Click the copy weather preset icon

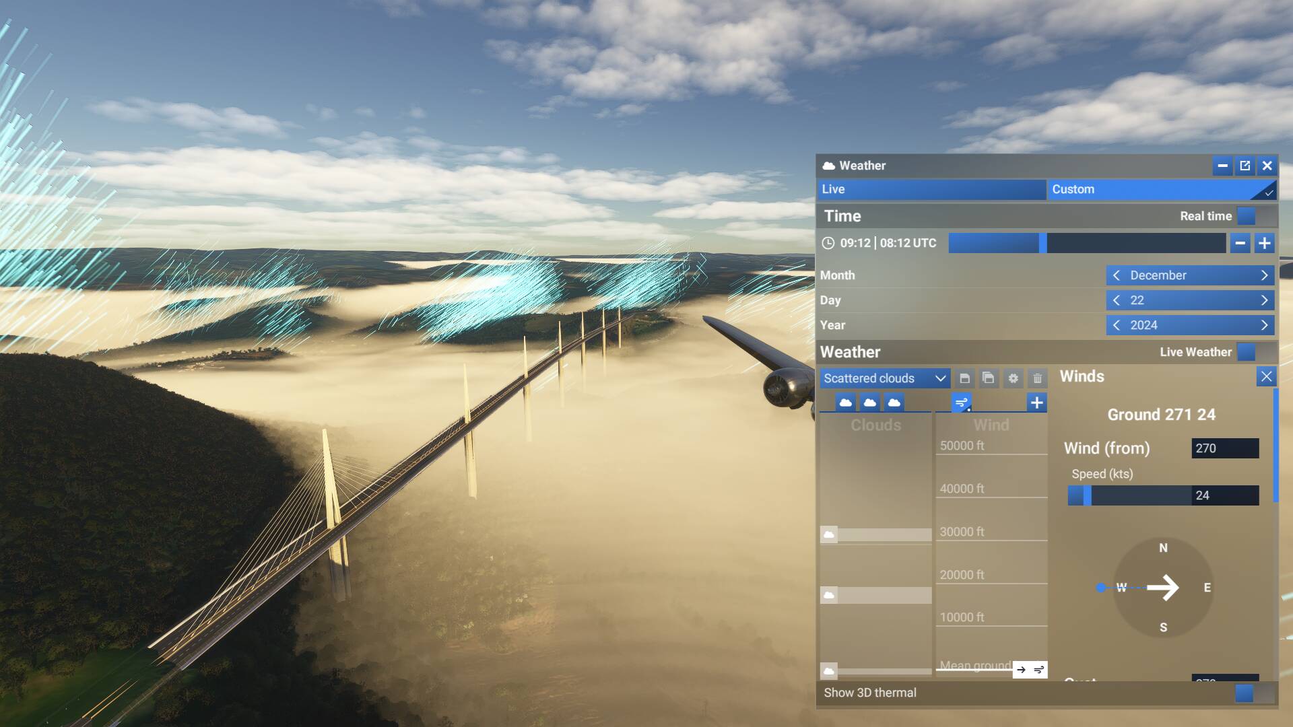click(989, 378)
